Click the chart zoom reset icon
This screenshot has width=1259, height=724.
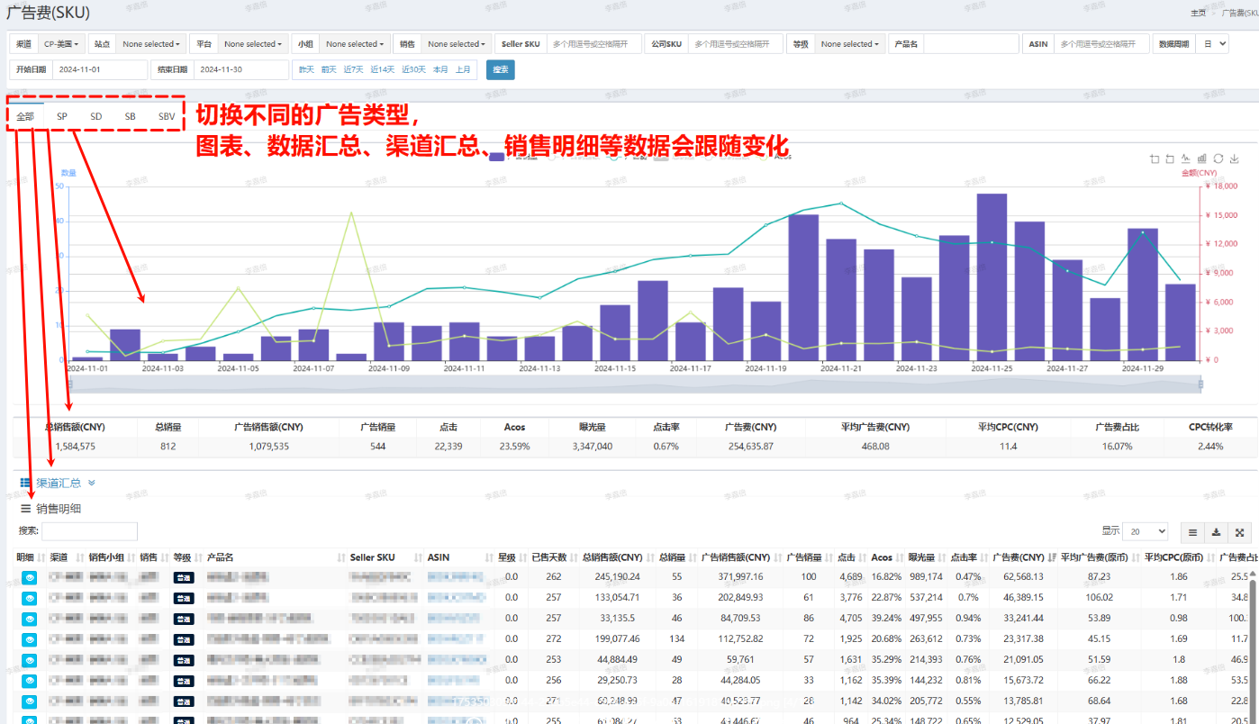[1170, 158]
